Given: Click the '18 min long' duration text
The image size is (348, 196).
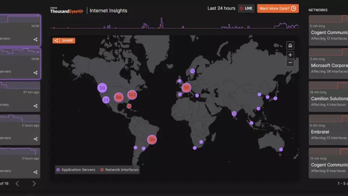Looking at the screenshot, I should click(x=318, y=92).
